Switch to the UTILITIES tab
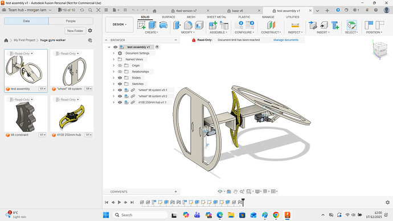 pyautogui.click(x=293, y=17)
